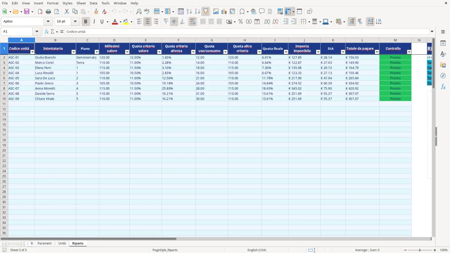The width and height of the screenshot is (450, 253).
Task: Toggle Bold formatting
Action: coord(85,22)
